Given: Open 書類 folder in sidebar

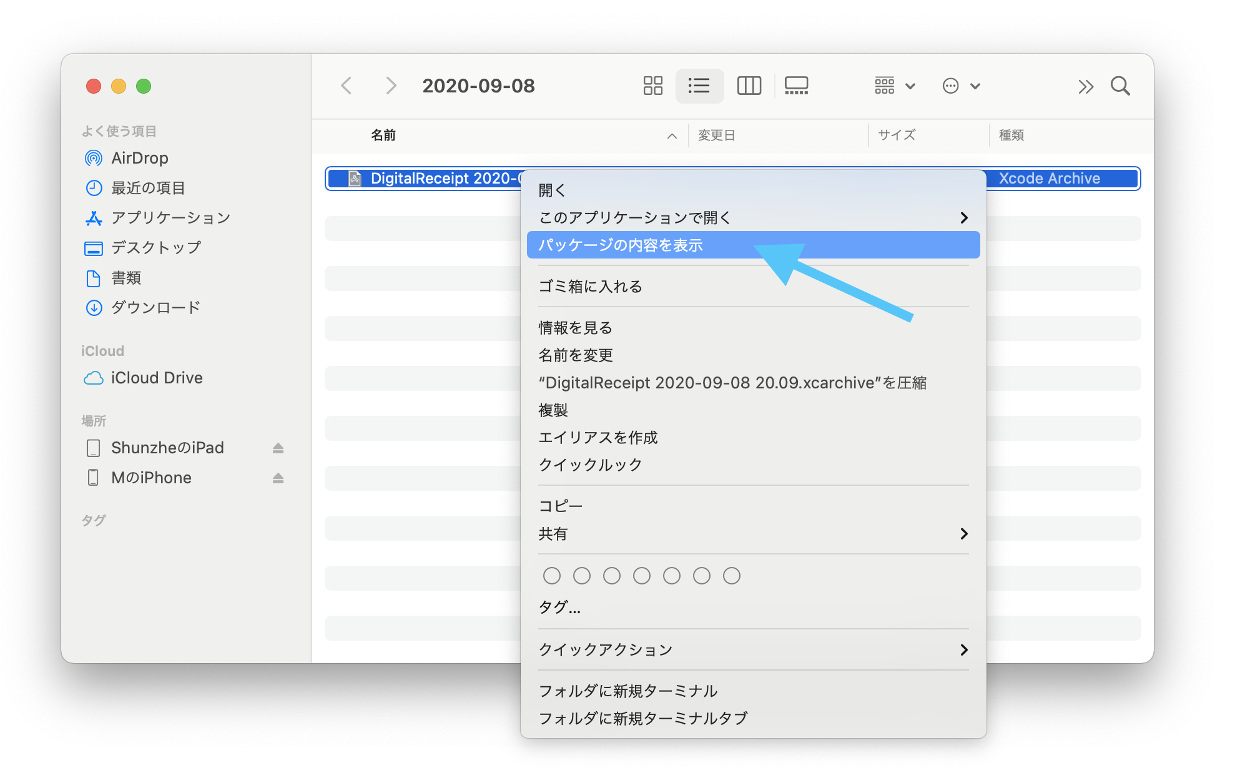Looking at the screenshot, I should [x=113, y=278].
